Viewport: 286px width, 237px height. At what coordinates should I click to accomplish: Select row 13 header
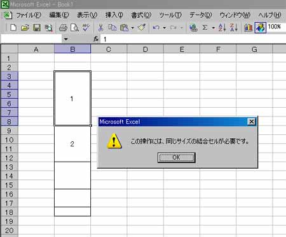10,167
